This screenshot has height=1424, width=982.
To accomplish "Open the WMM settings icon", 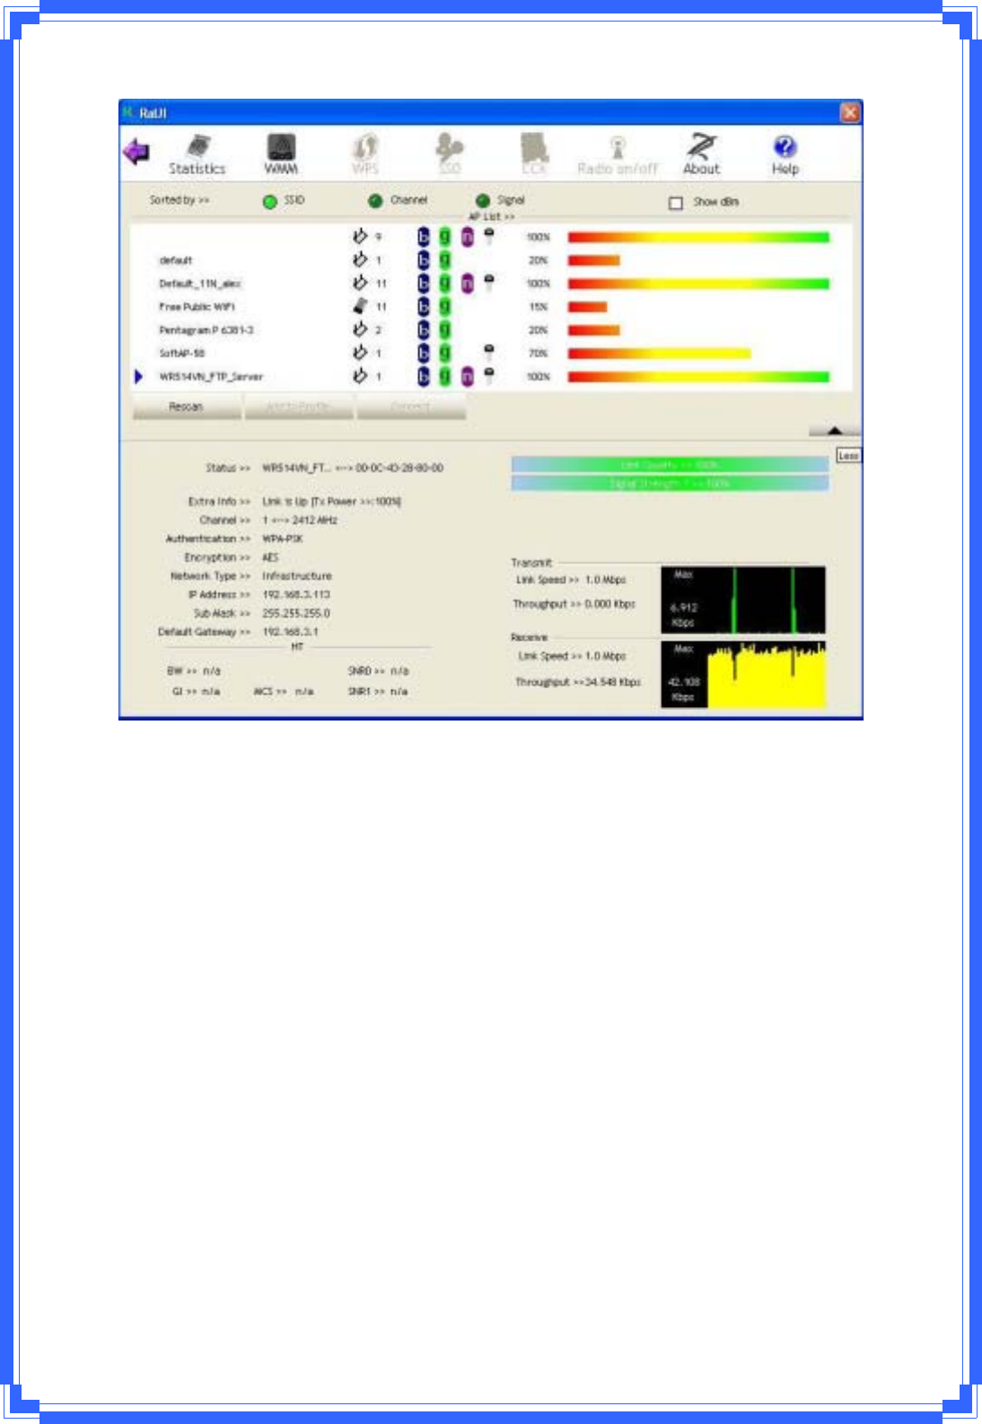I will [x=281, y=154].
